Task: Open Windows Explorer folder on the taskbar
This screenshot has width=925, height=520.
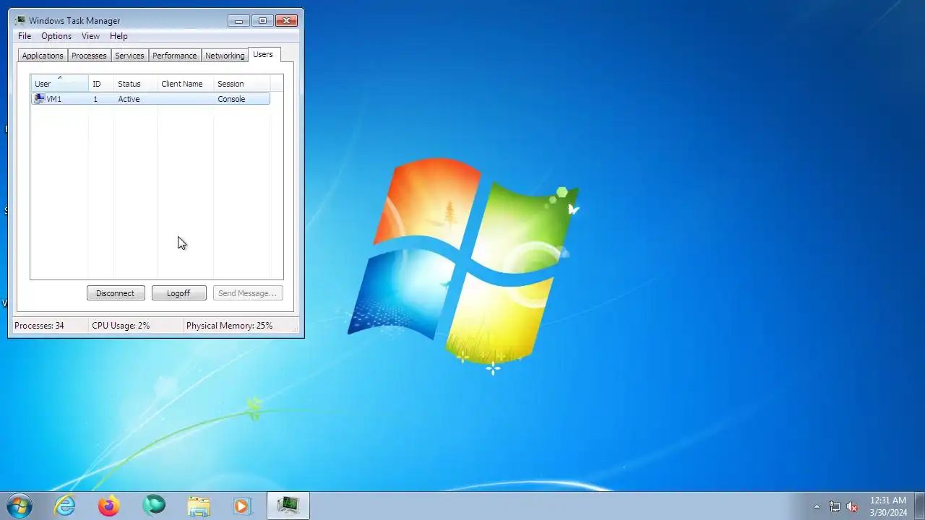Action: click(x=199, y=506)
